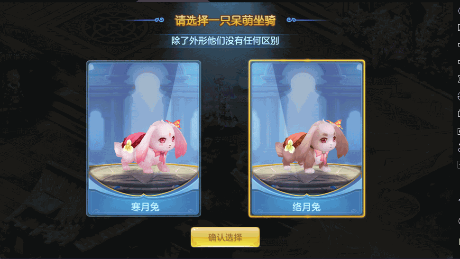Click the blue swirl ornament left of title
Image resolution: width=460 pixels, height=259 pixels.
(x=159, y=20)
